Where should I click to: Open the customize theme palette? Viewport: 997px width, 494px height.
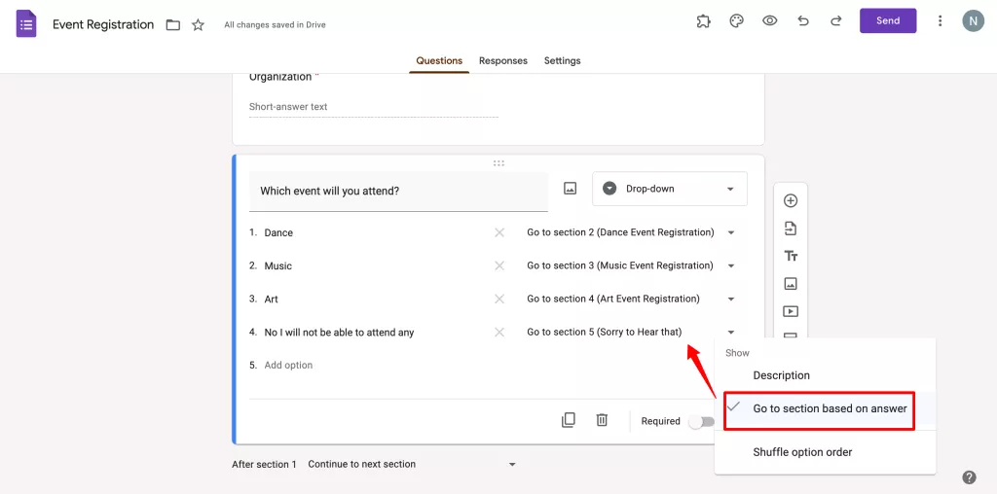[x=737, y=21]
